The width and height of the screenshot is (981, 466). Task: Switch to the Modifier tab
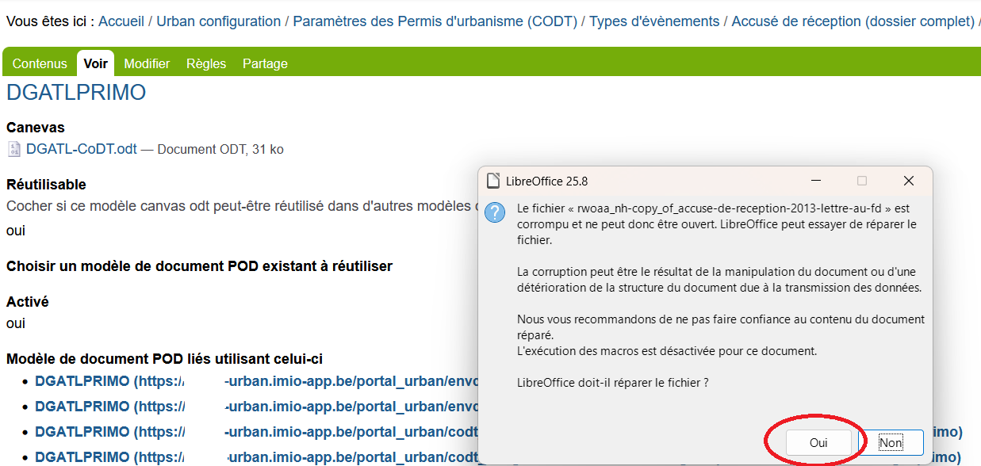point(147,63)
